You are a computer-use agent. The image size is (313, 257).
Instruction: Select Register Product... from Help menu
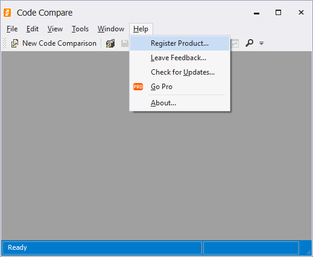click(180, 43)
